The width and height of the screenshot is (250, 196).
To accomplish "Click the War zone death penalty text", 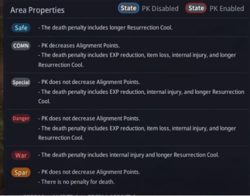I will pos(129,155).
